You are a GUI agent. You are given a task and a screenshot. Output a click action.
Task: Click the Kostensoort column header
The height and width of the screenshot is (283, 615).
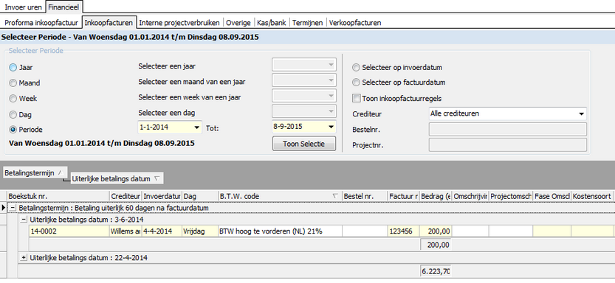[593, 197]
